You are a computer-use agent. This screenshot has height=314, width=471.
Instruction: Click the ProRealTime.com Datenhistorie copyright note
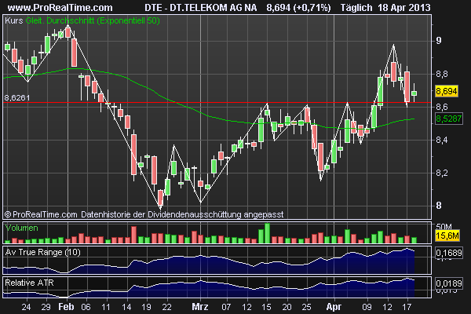pos(144,214)
